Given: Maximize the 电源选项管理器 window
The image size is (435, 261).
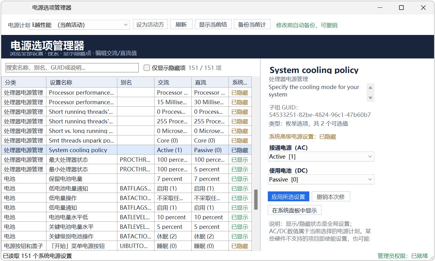Looking at the screenshot, I should [x=401, y=8].
